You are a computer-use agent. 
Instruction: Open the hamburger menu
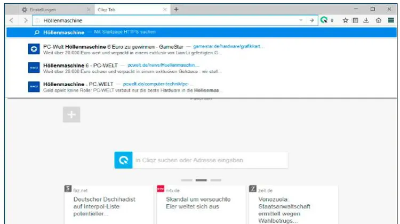pyautogui.click(x=391, y=20)
